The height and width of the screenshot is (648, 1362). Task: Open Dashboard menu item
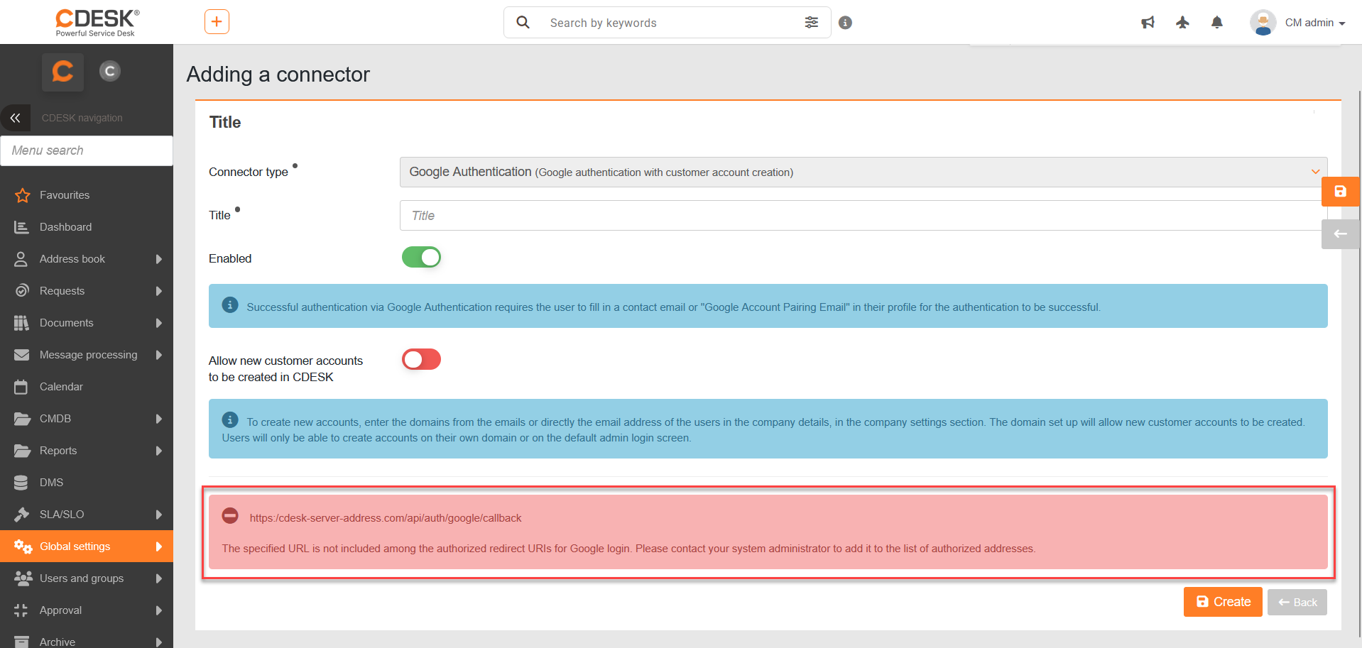click(87, 227)
